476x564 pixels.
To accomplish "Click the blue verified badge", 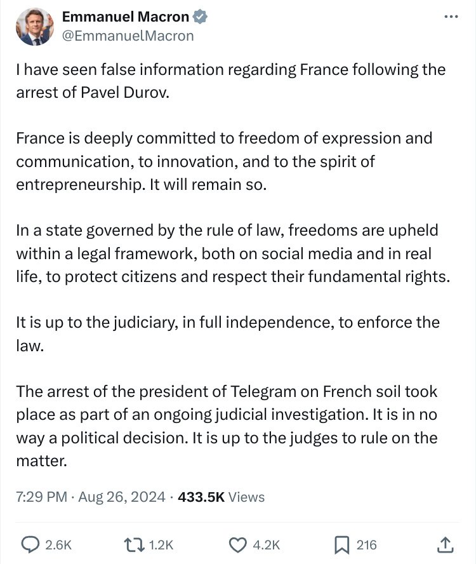I will [200, 17].
